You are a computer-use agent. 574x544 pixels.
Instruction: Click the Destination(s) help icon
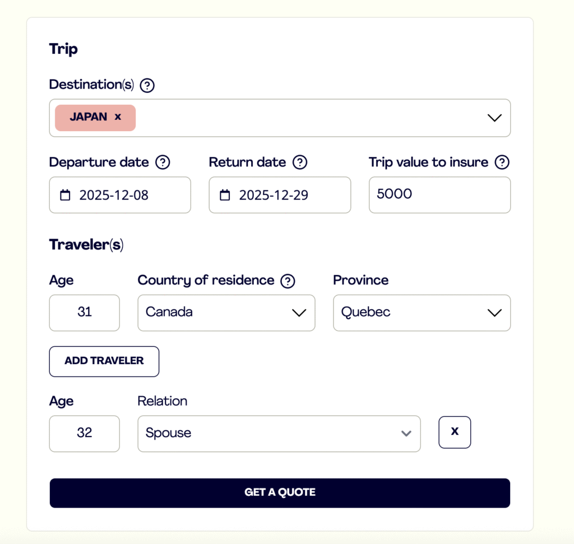(x=147, y=85)
